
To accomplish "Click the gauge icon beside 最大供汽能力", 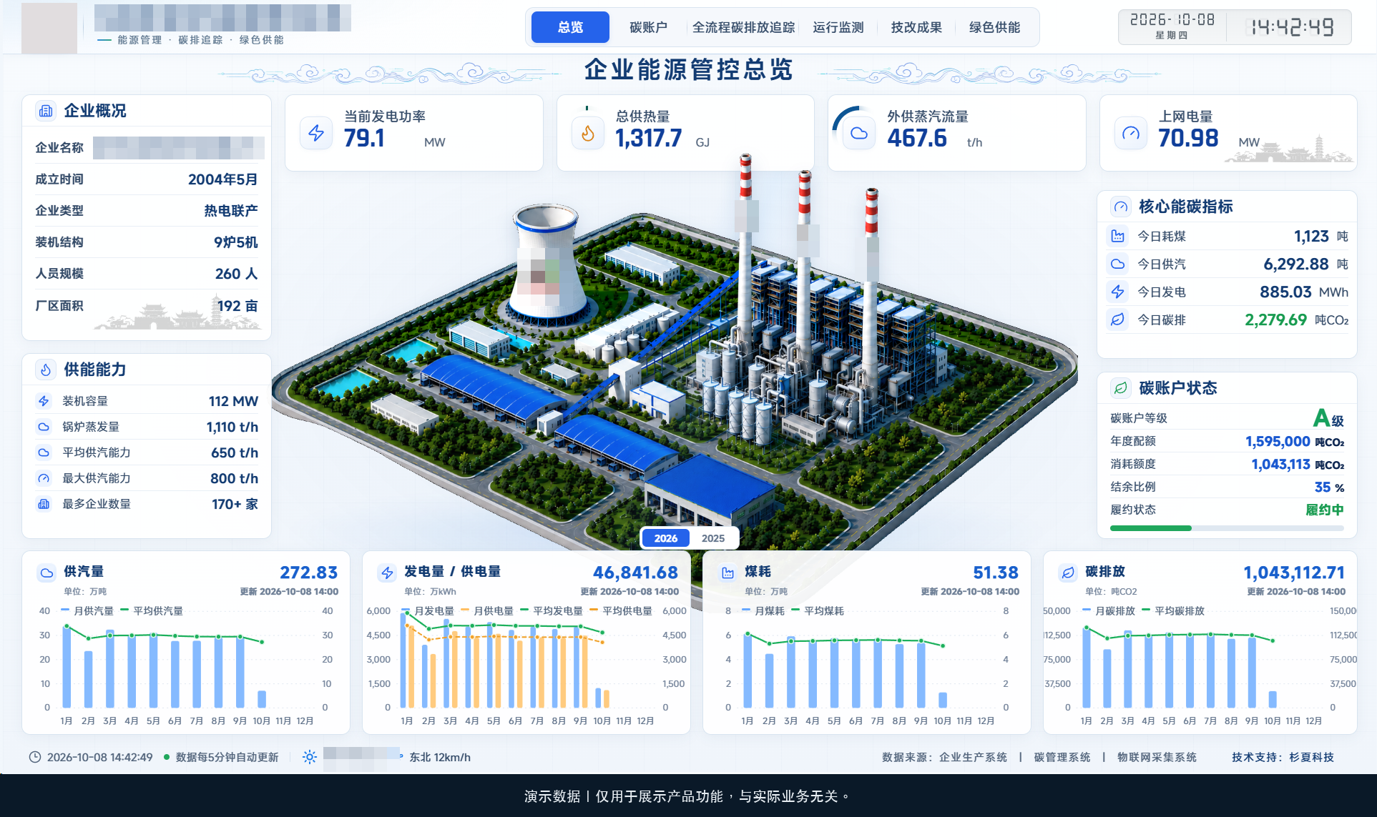I will [x=44, y=478].
